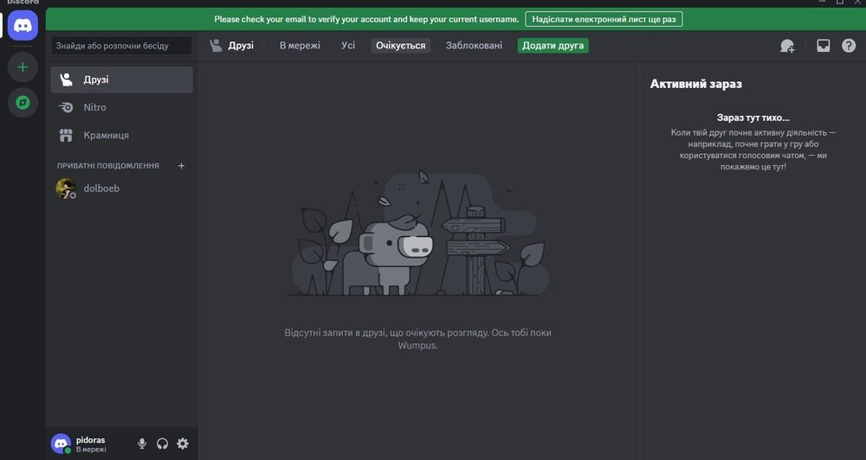Click the shop icon beside Крамниця
The image size is (866, 460).
tap(66, 135)
